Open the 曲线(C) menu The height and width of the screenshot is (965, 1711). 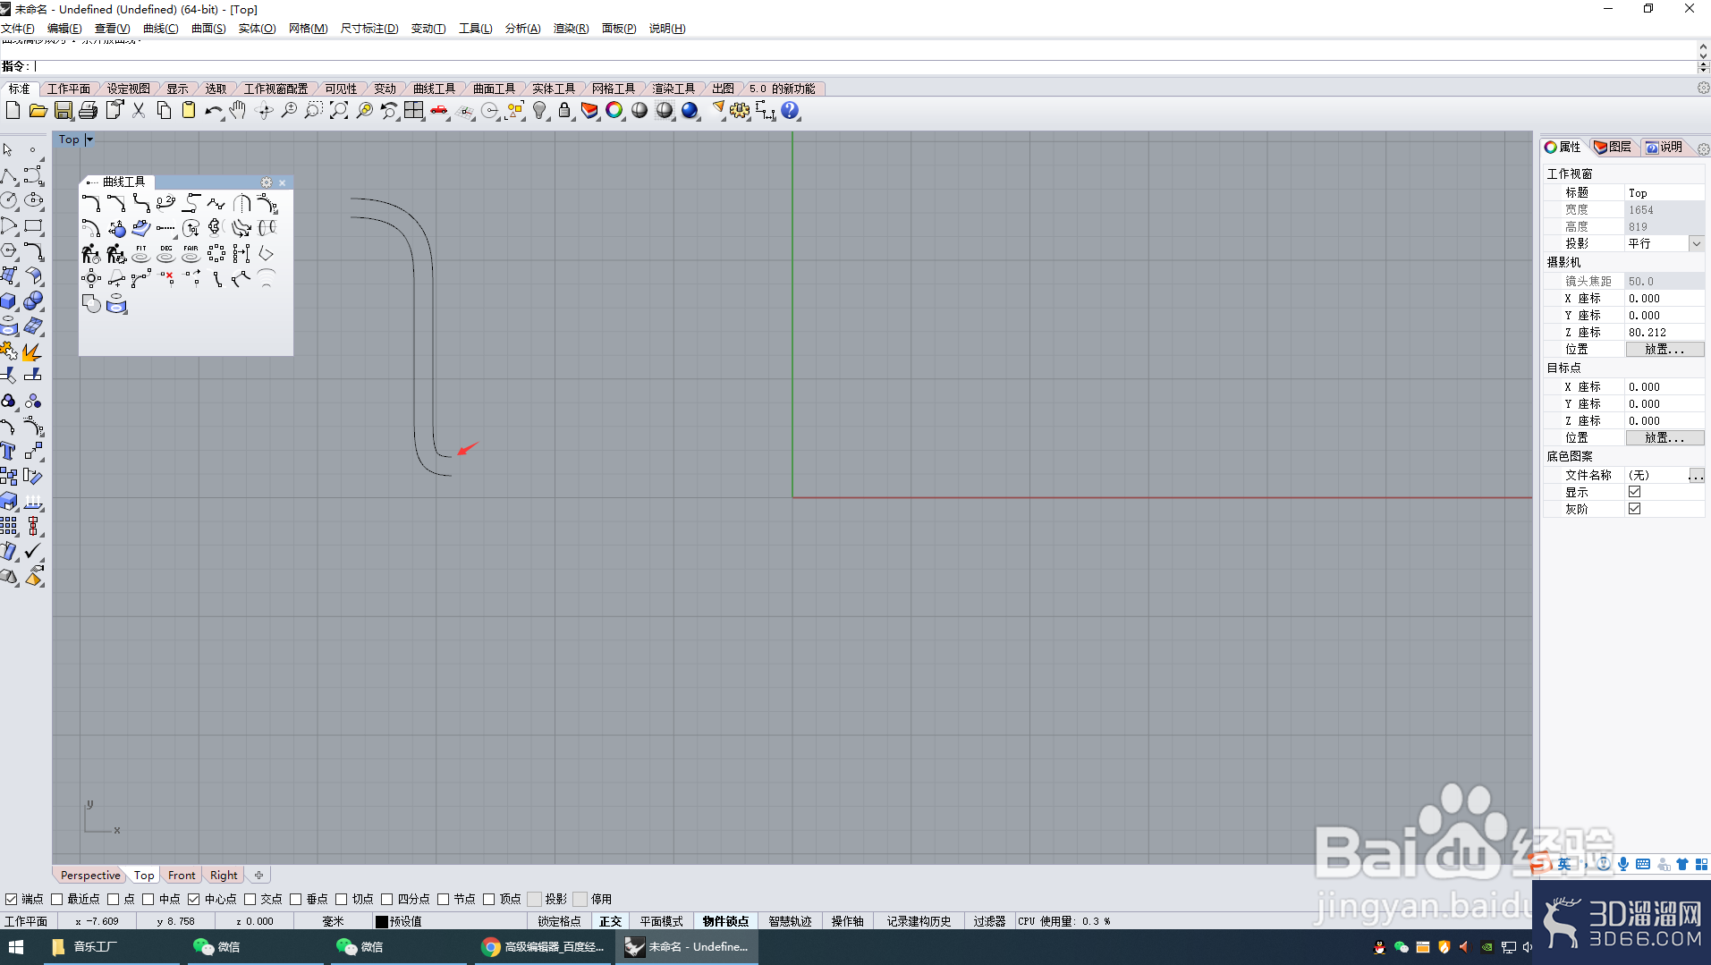click(160, 29)
